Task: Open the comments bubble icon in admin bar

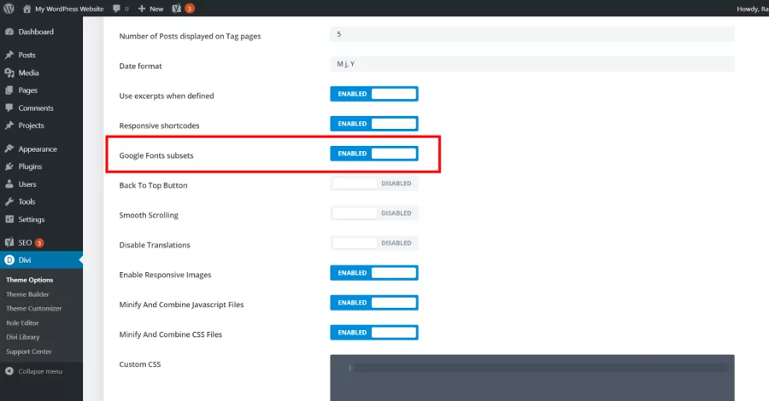Action: [x=116, y=9]
